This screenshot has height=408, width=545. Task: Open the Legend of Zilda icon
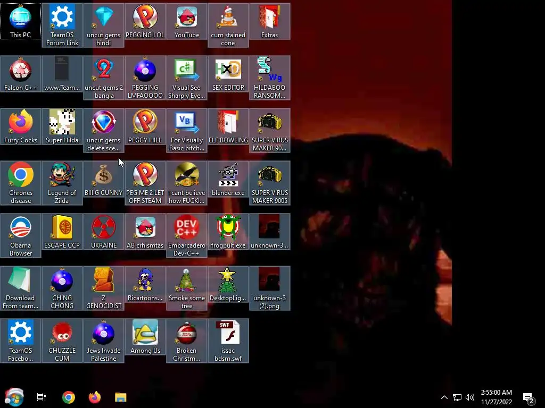[x=62, y=183]
